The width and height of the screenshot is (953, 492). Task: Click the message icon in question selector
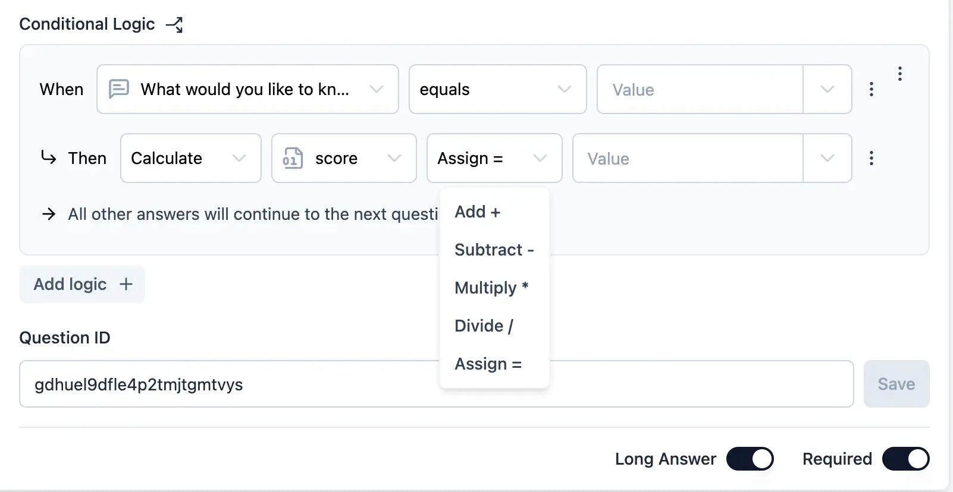(119, 89)
